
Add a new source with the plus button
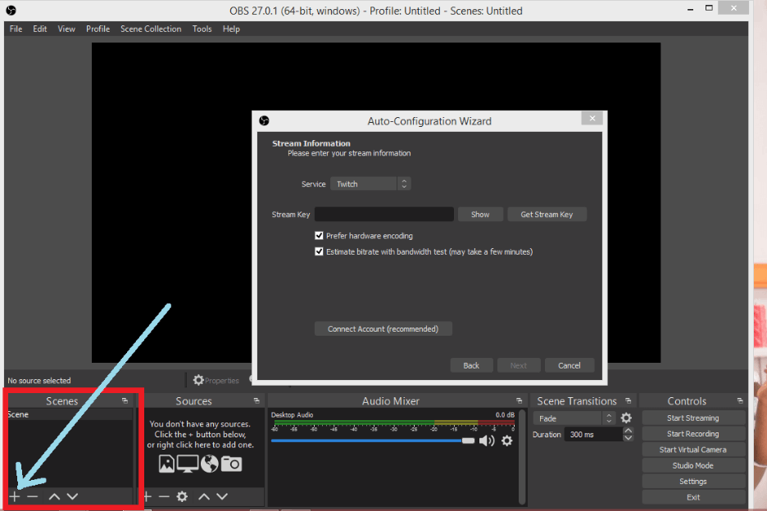[147, 496]
